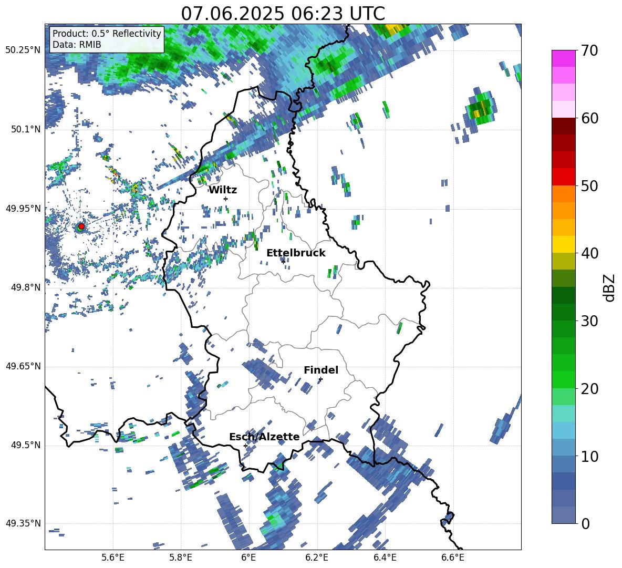
Task: Click the 49.5°N latitude label
Action: click(x=25, y=445)
